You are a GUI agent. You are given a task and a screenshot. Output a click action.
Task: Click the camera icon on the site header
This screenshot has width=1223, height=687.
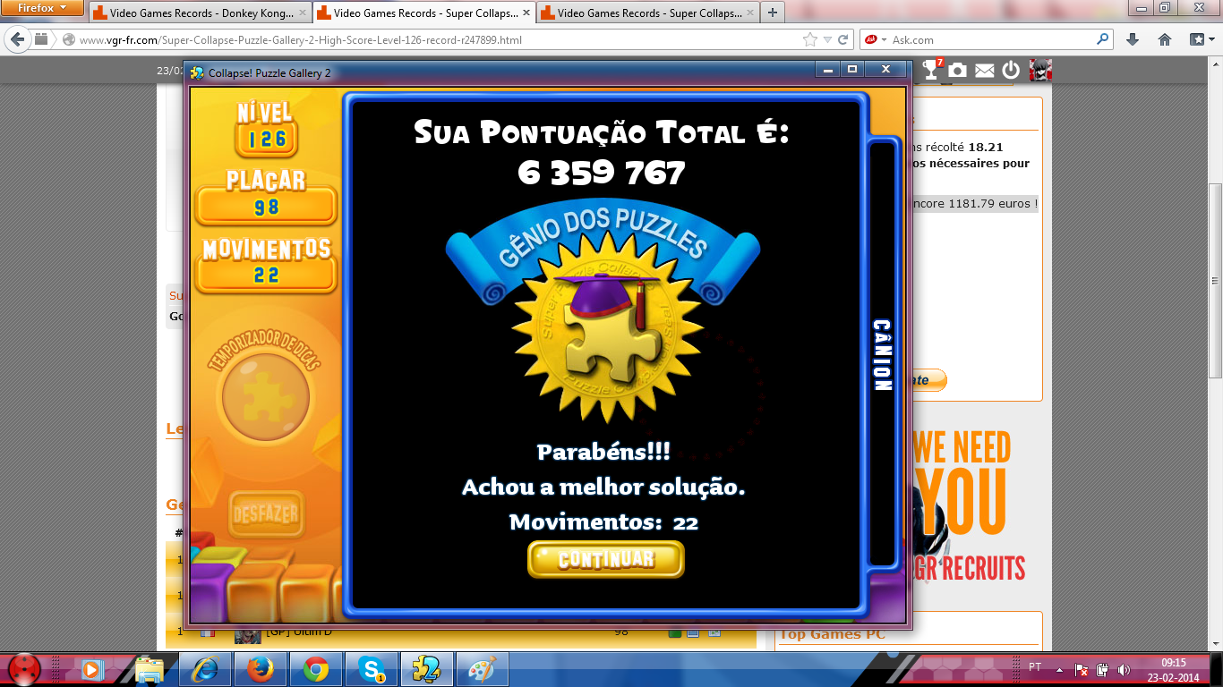click(x=958, y=71)
